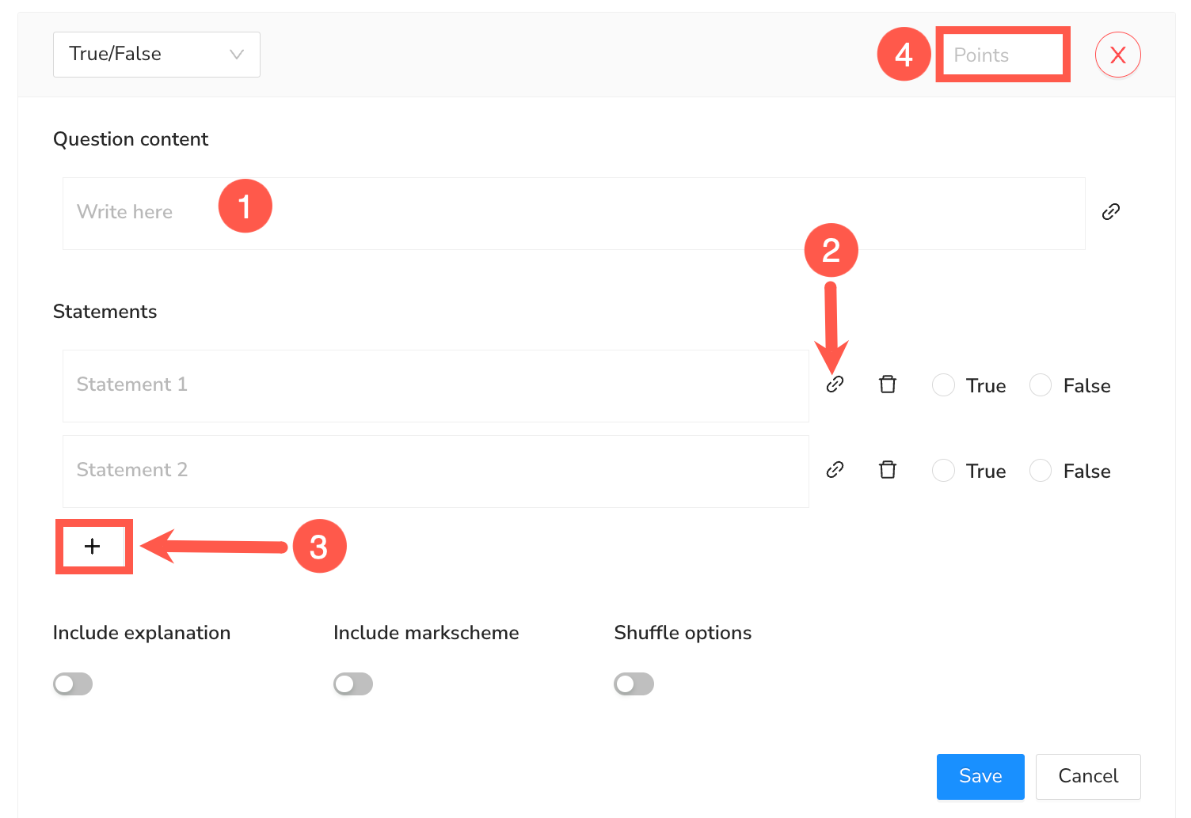Click the Save button
Image resolution: width=1191 pixels, height=818 pixels.
[980, 776]
